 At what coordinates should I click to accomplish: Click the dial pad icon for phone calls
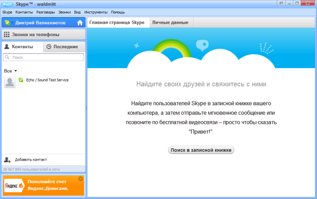point(7,34)
